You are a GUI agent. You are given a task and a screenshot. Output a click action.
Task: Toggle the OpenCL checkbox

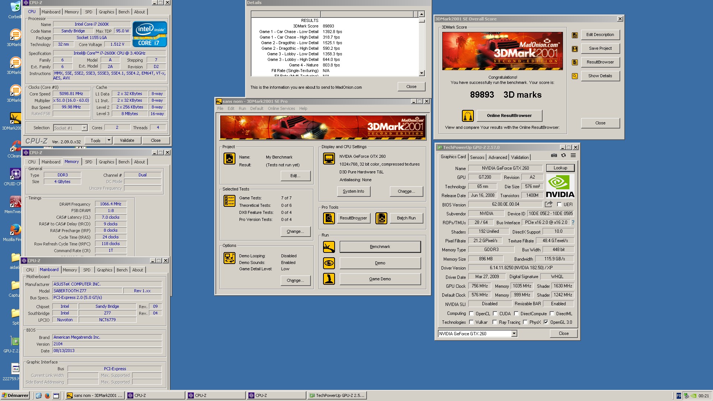[471, 314]
